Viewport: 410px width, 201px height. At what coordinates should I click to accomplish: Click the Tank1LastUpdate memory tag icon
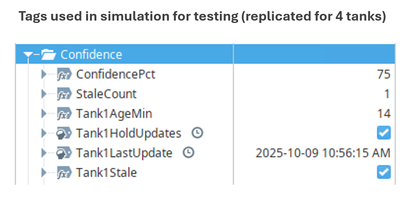[x=64, y=153]
